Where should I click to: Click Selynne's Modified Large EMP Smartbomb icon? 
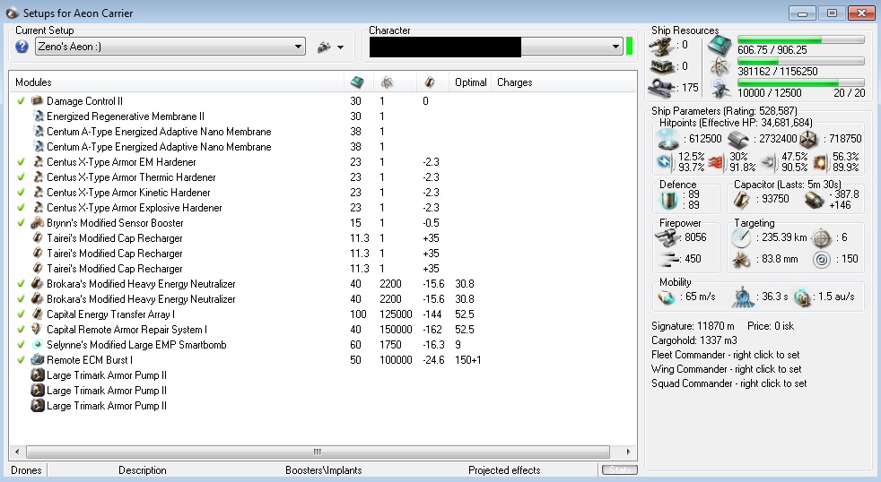37,345
